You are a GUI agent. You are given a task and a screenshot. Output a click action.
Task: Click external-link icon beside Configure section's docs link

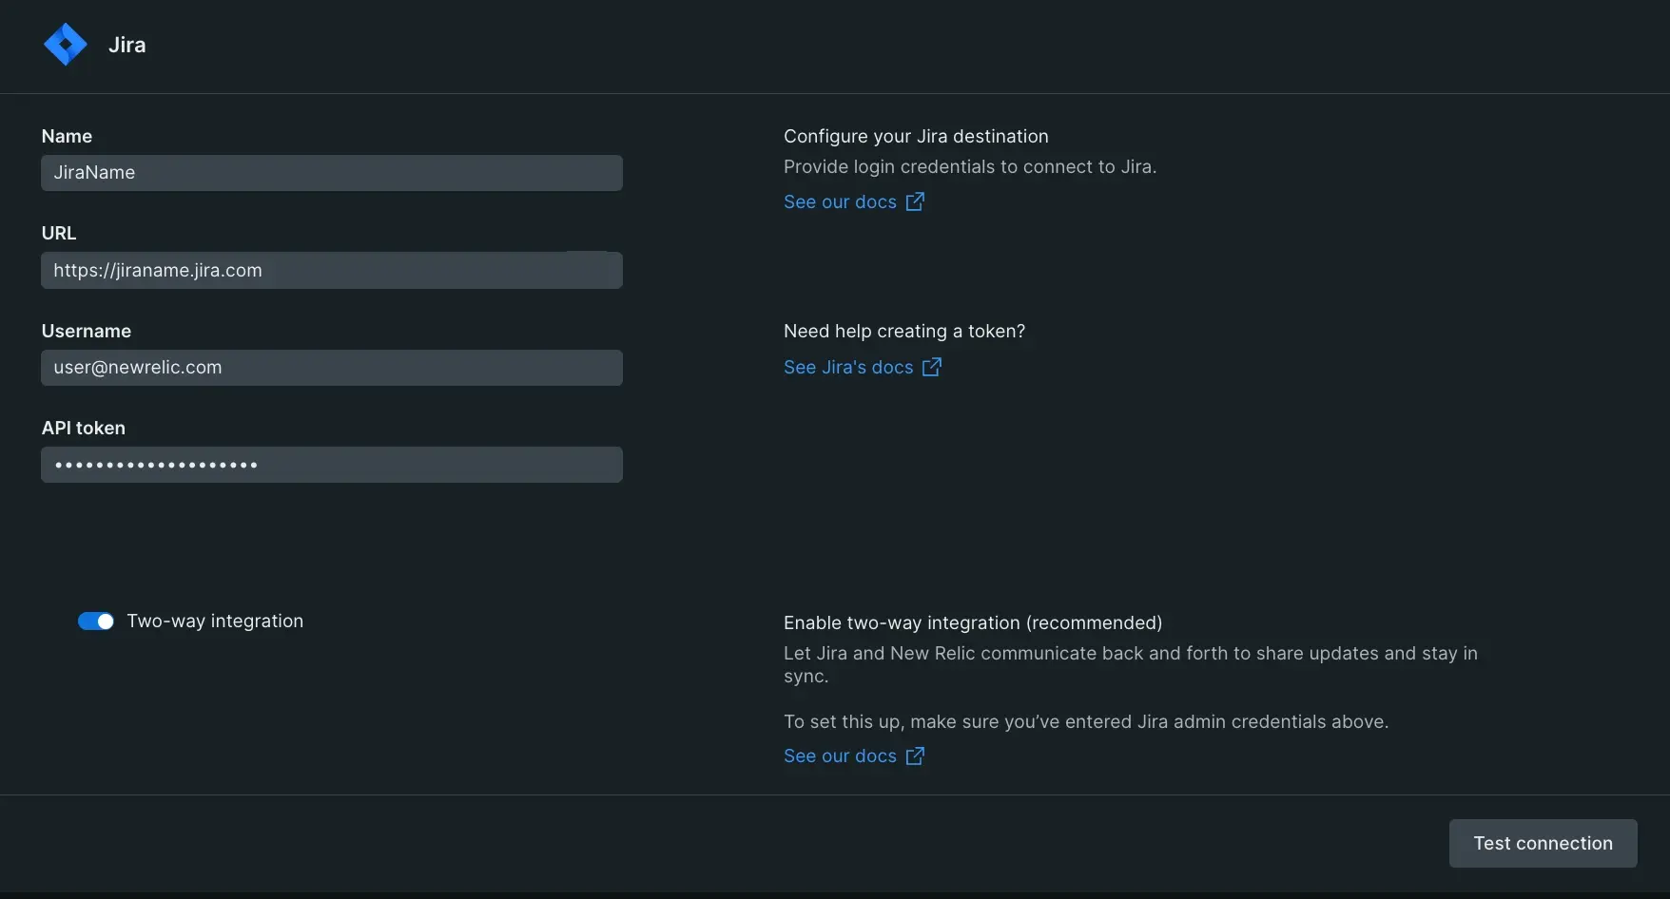[915, 201]
